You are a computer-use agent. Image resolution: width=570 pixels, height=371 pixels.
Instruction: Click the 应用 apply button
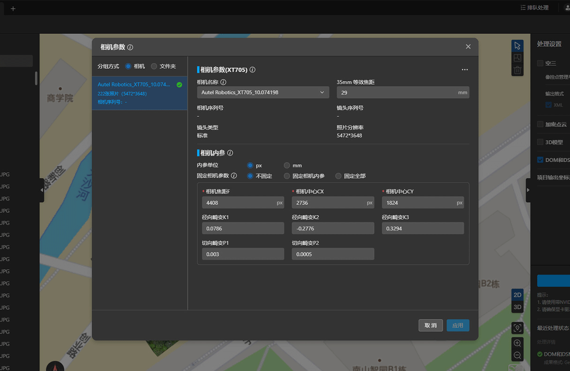click(457, 325)
